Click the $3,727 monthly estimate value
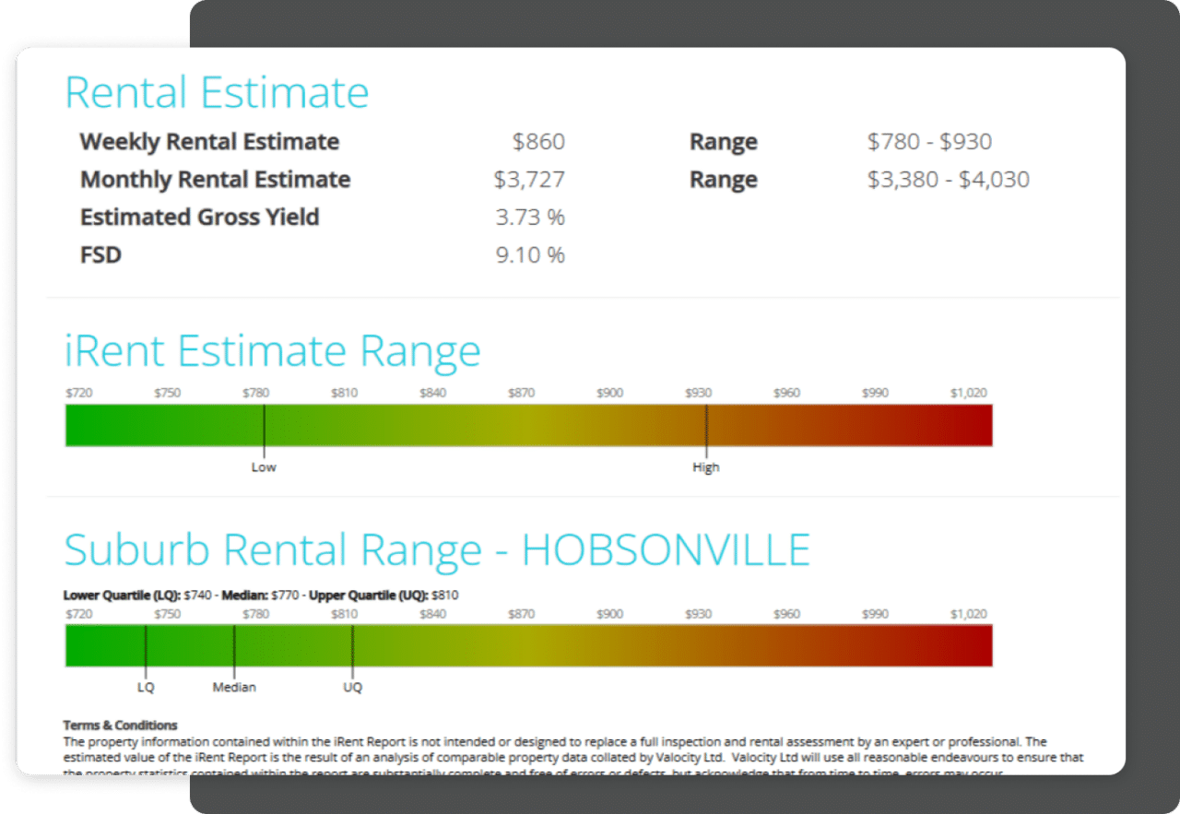 tap(529, 180)
